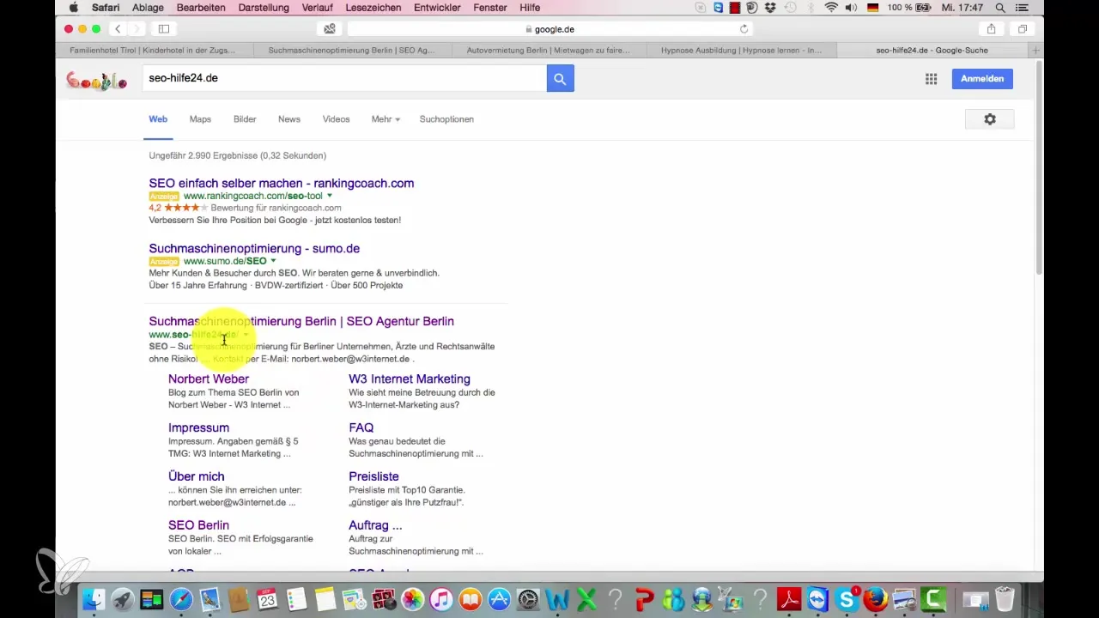Open iBooks from the Dock
Screen dimensions: 1099x618
(x=470, y=599)
